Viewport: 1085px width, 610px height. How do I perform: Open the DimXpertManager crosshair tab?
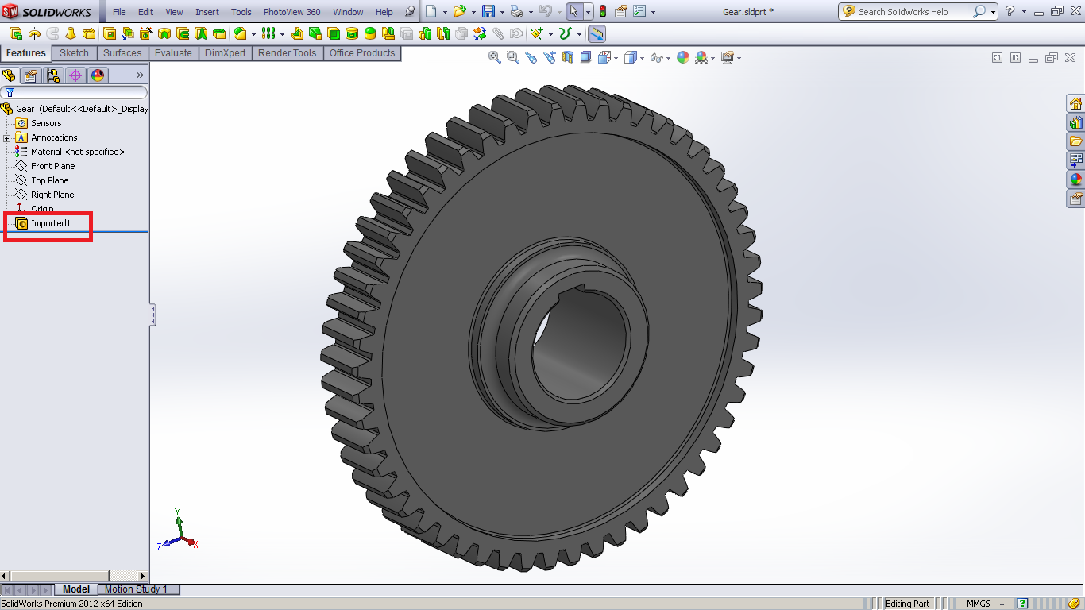75,75
